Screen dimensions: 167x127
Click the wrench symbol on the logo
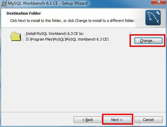point(158,13)
